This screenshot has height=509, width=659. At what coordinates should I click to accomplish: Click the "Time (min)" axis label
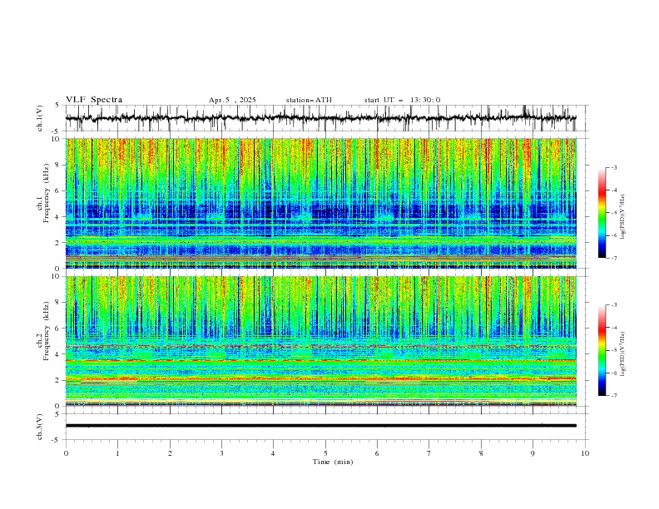(333, 462)
